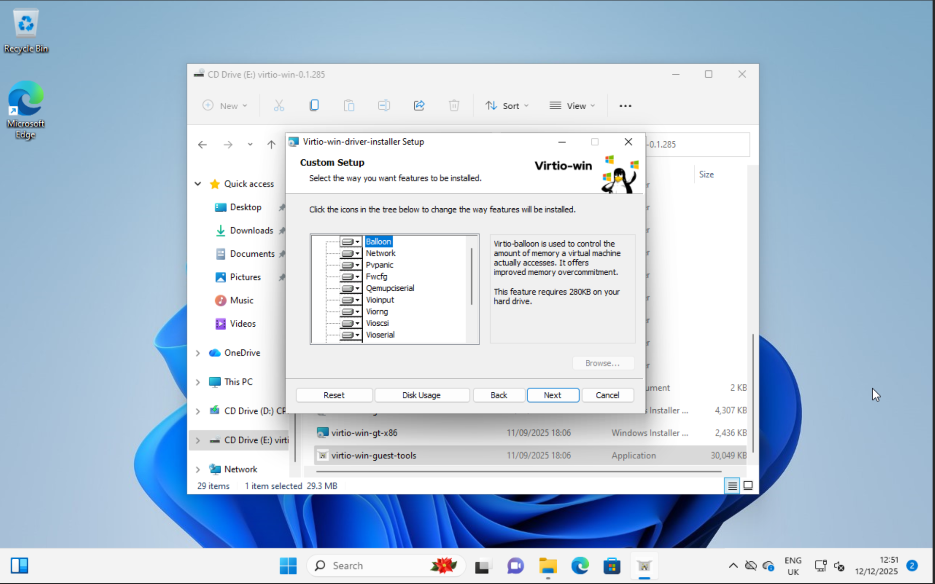
Task: Select the Viorng feature label
Action: [x=377, y=312]
